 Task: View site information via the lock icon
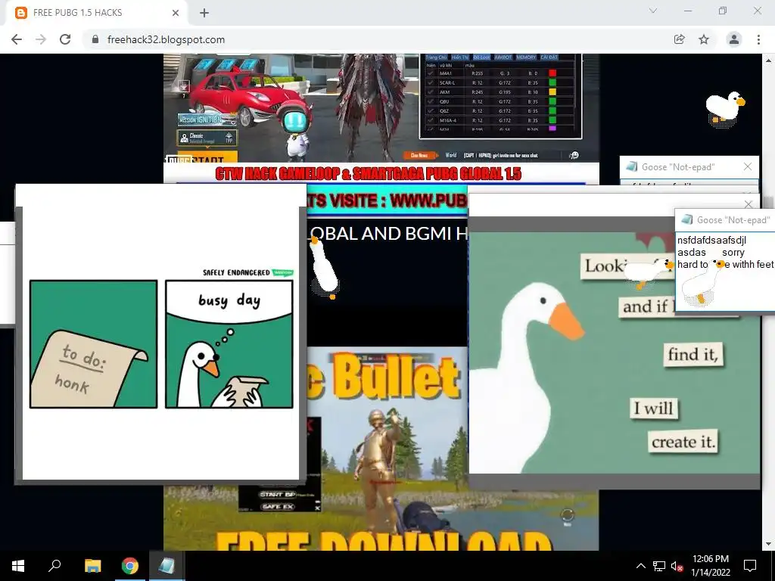click(95, 39)
